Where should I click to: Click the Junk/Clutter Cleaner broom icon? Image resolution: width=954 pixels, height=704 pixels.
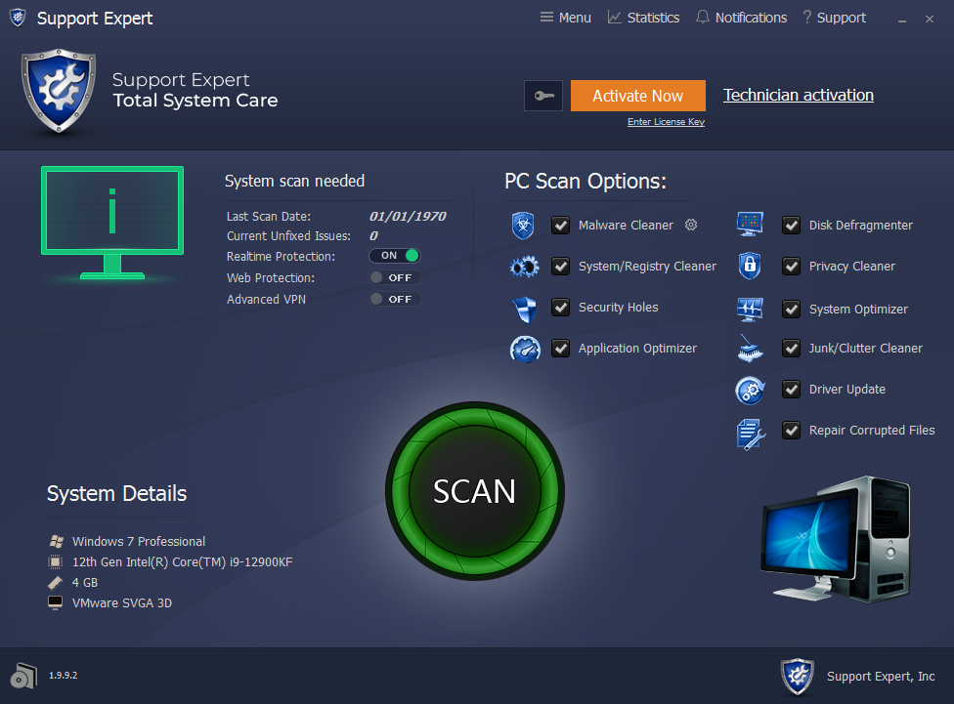coord(750,349)
